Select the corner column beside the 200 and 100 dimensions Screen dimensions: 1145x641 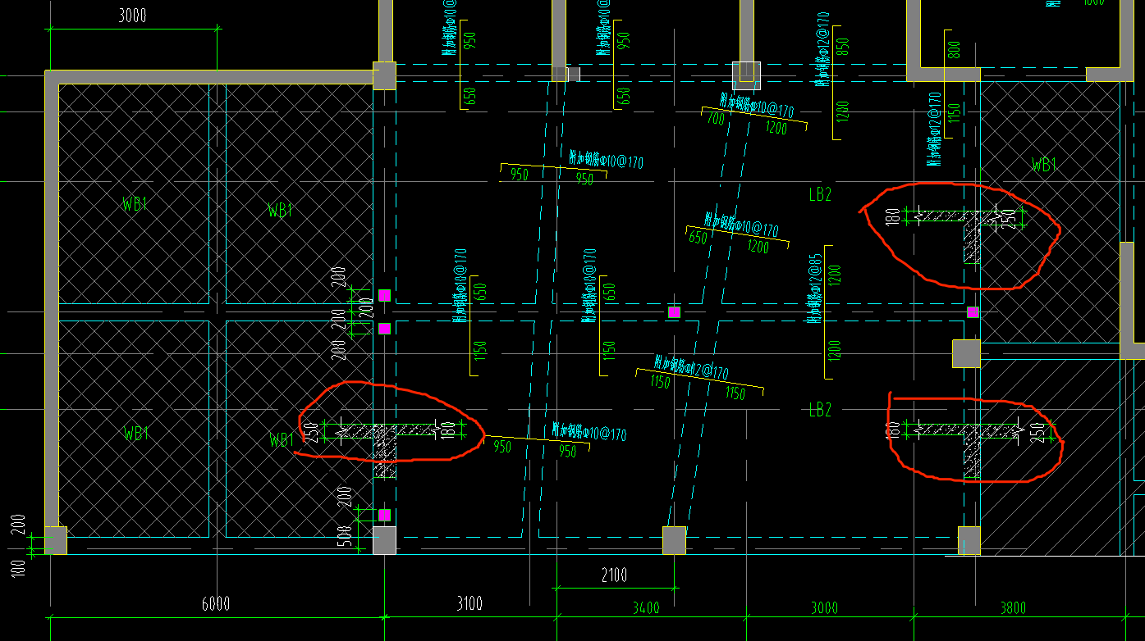(55, 540)
